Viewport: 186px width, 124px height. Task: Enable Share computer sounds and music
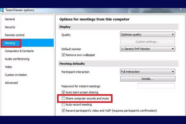click(63, 98)
